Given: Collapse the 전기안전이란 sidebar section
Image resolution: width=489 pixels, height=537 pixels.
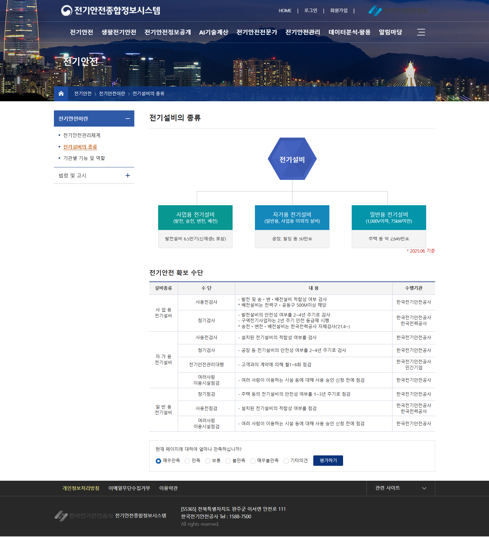Looking at the screenshot, I should [x=128, y=119].
